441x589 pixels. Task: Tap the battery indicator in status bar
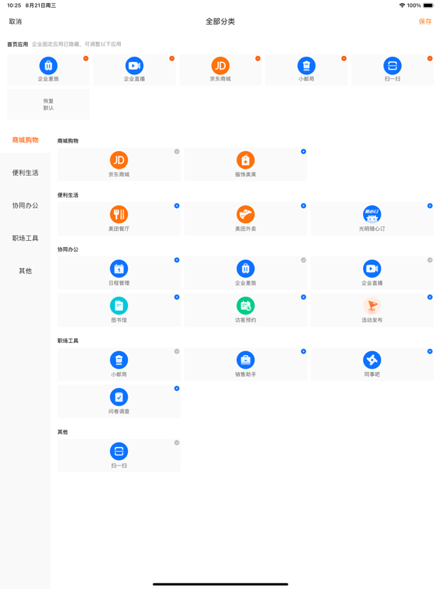click(x=428, y=5)
